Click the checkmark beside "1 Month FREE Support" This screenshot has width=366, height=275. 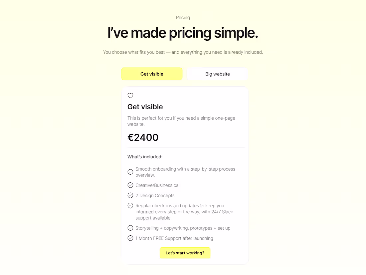(130, 238)
